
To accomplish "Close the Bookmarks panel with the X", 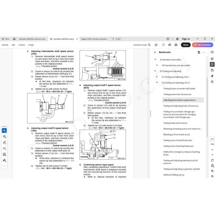I will tap(155, 53).
